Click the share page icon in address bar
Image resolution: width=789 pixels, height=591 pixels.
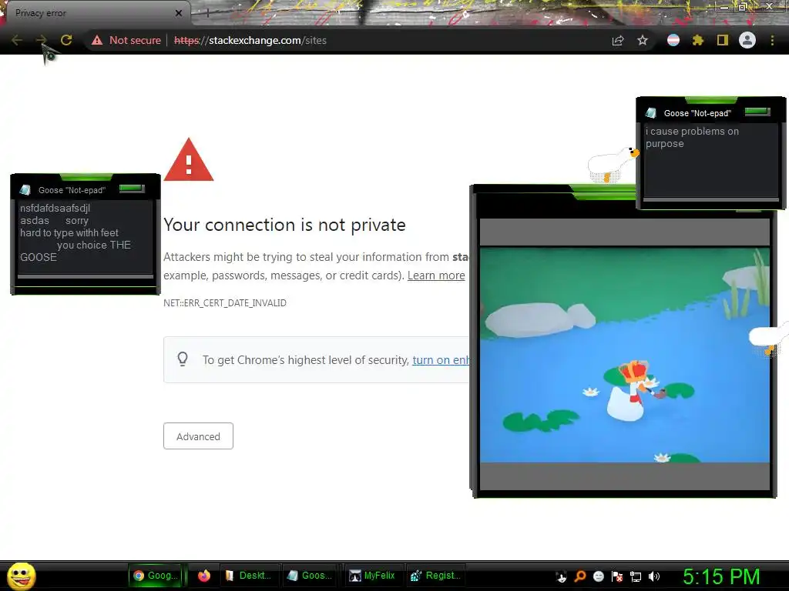(x=618, y=40)
